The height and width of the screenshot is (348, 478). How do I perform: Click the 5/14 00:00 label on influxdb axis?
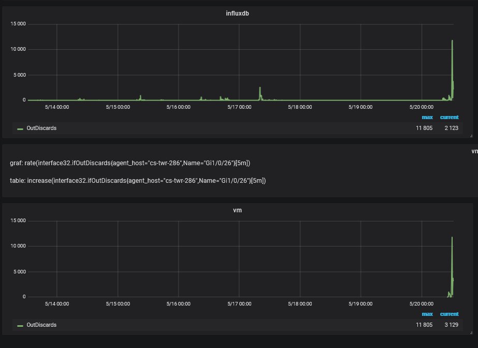coord(57,107)
